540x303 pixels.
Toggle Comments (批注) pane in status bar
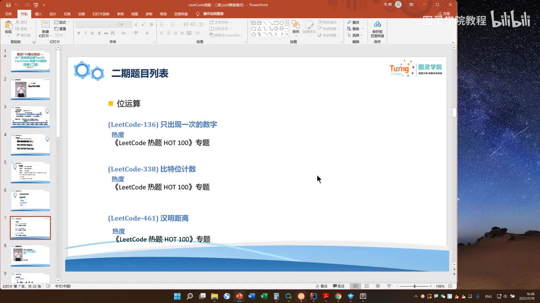[339, 286]
